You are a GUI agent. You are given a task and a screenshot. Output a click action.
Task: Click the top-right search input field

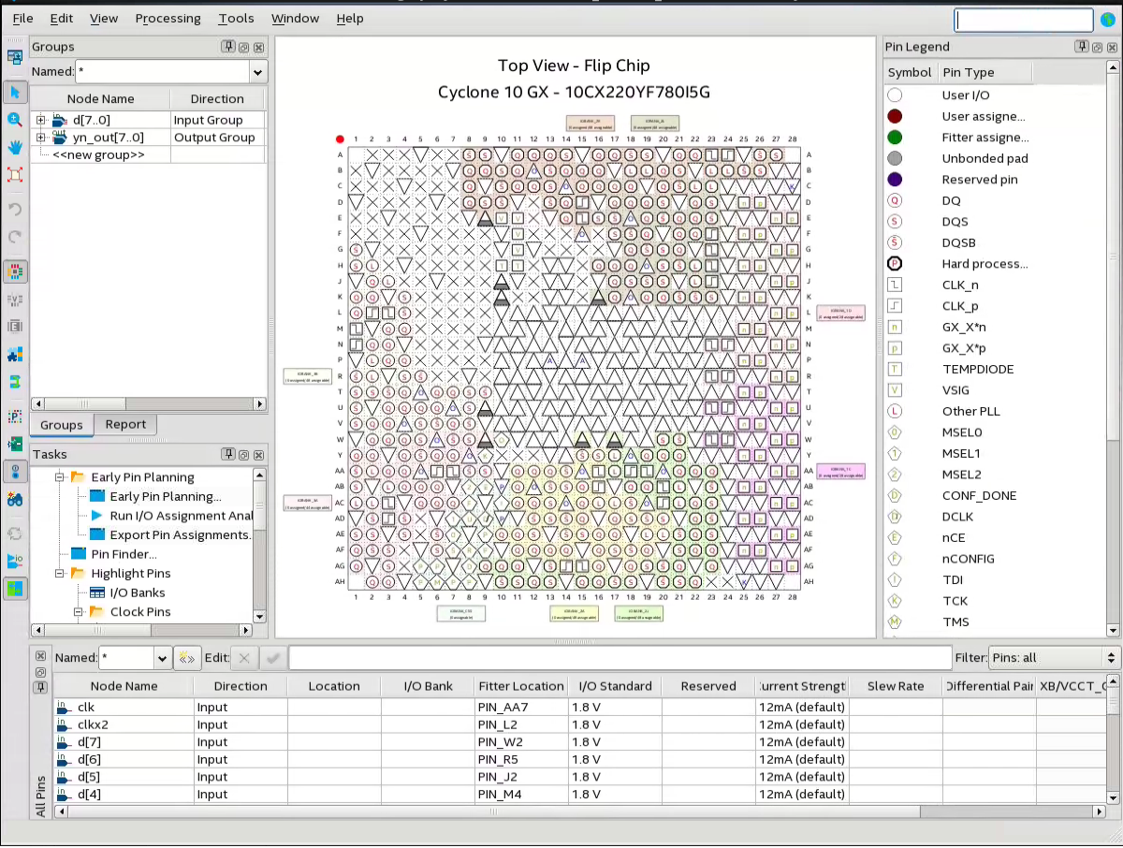1023,20
